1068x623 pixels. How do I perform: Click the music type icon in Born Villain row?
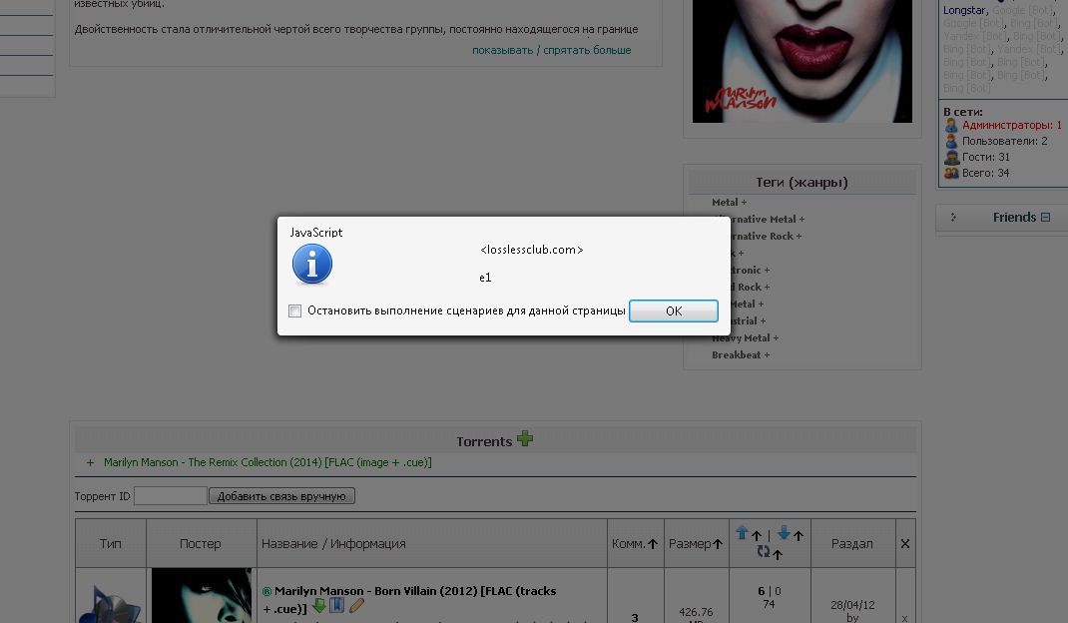[109, 603]
